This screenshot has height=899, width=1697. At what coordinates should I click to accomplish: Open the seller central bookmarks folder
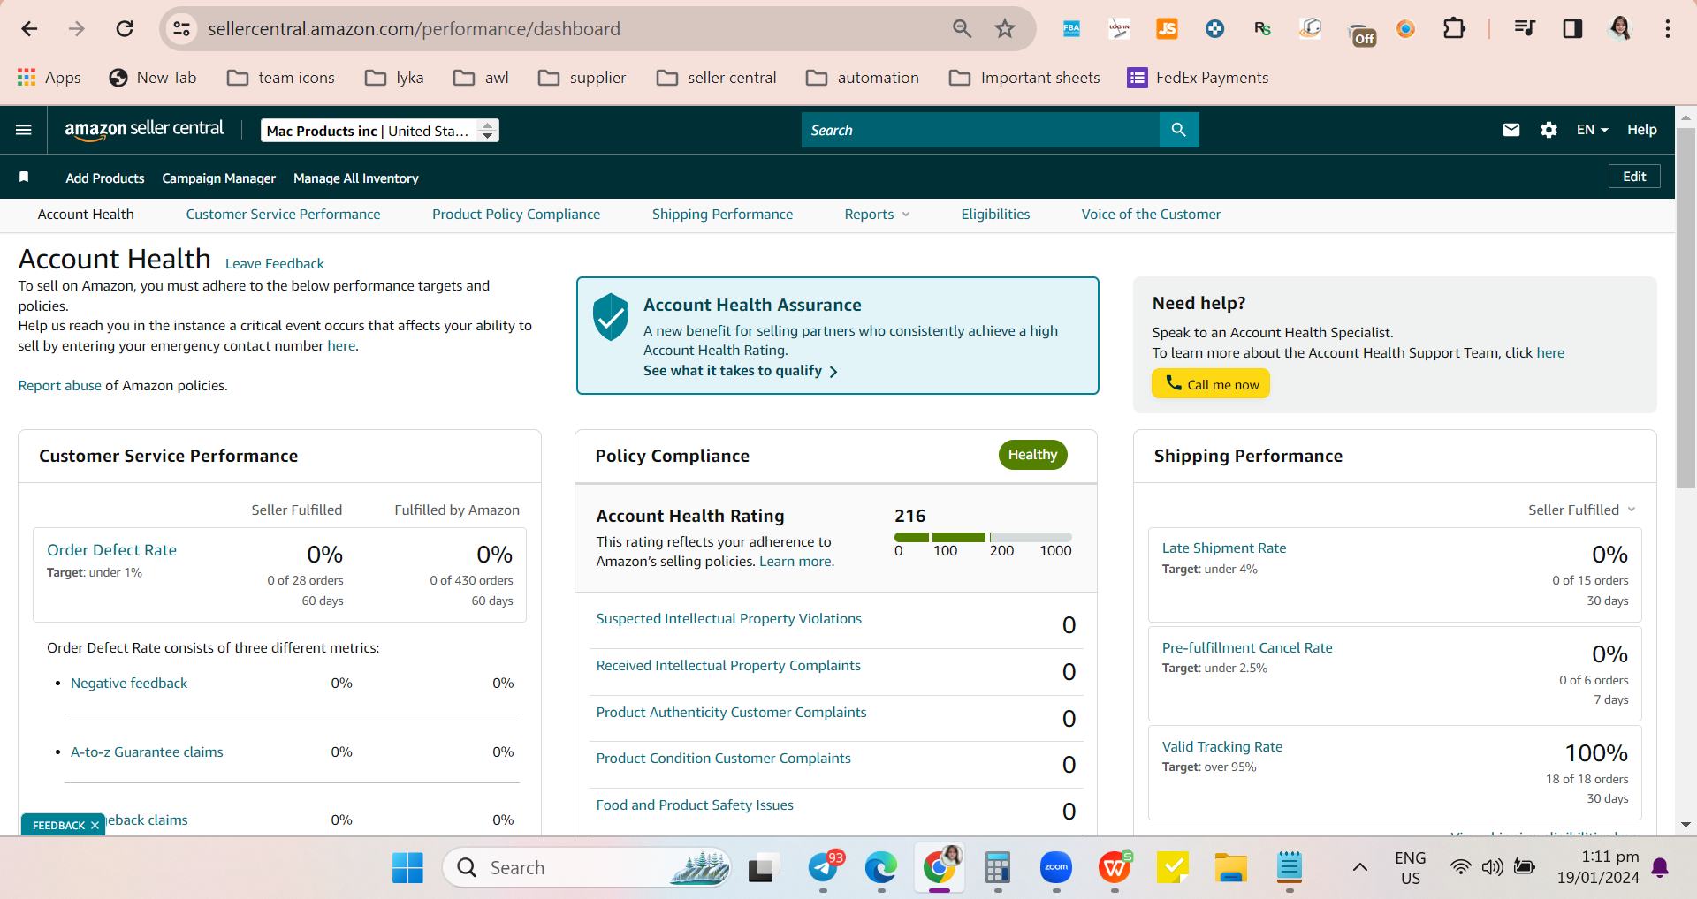click(717, 78)
